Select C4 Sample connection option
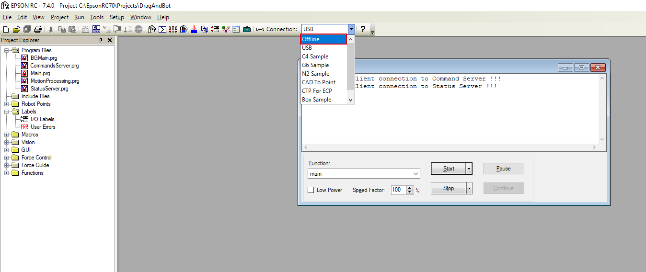Screen dimensions: 646x272 [323, 57]
